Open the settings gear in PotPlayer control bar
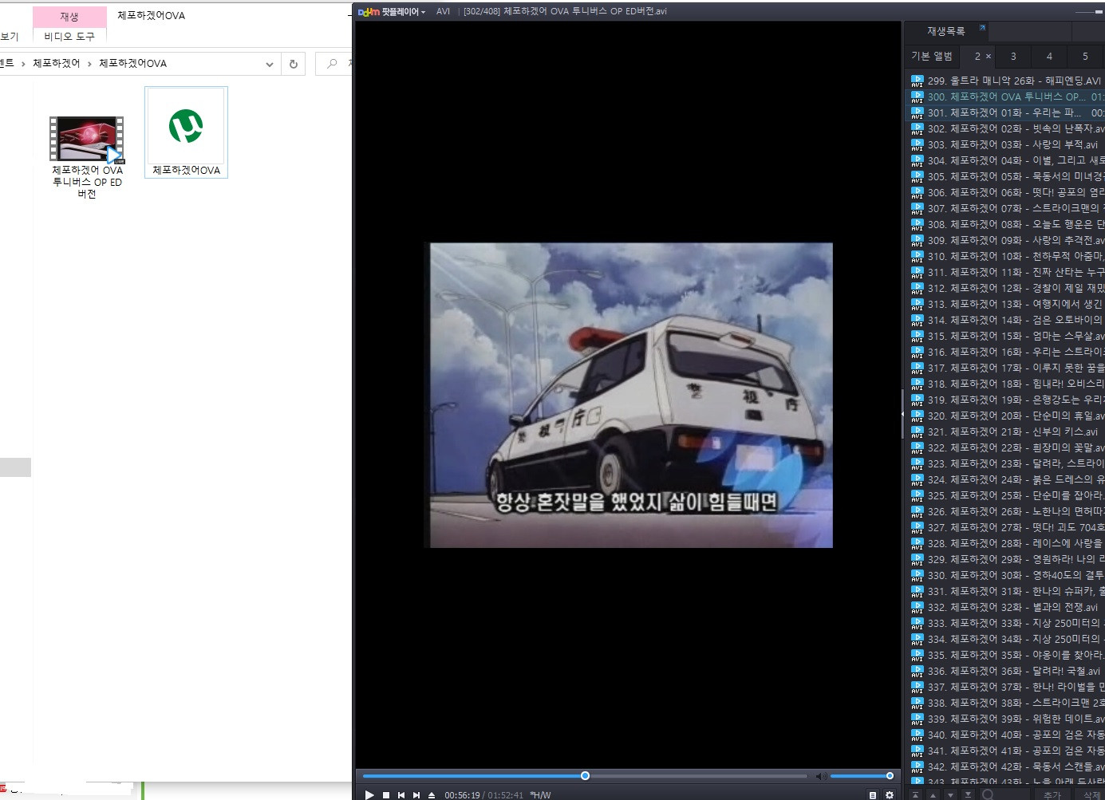 point(890,794)
